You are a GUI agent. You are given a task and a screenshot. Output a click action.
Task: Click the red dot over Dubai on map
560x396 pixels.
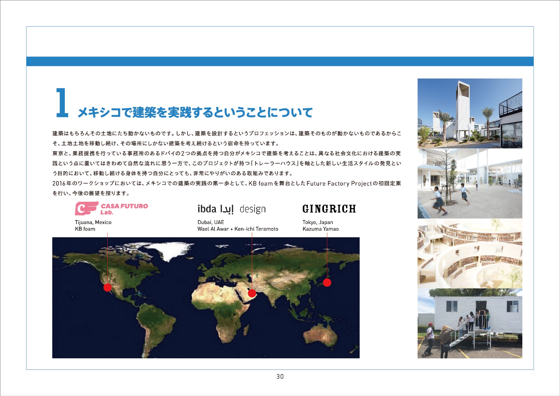tap(252, 293)
